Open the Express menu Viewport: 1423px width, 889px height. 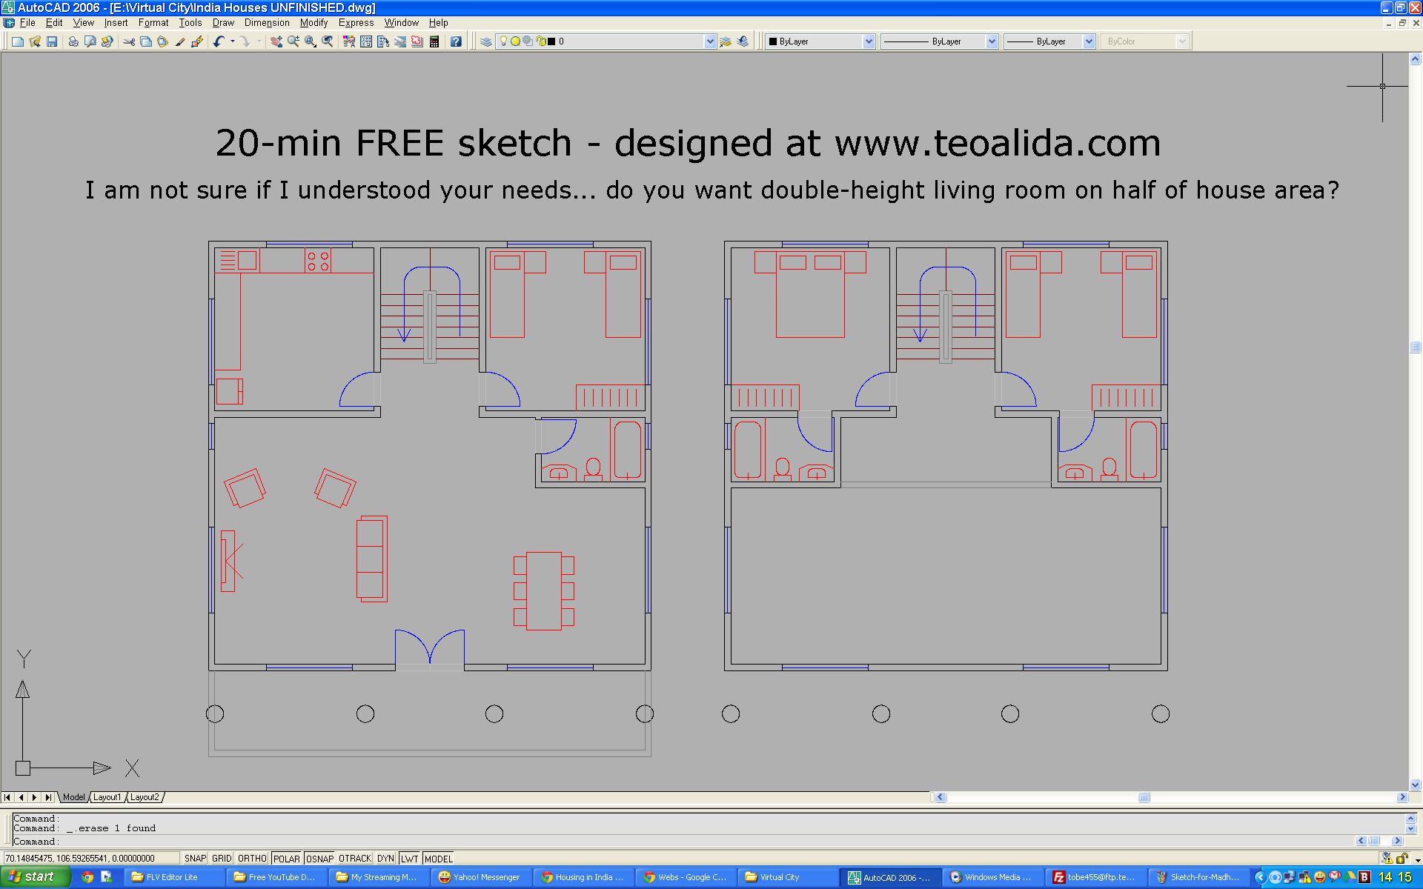tap(356, 23)
